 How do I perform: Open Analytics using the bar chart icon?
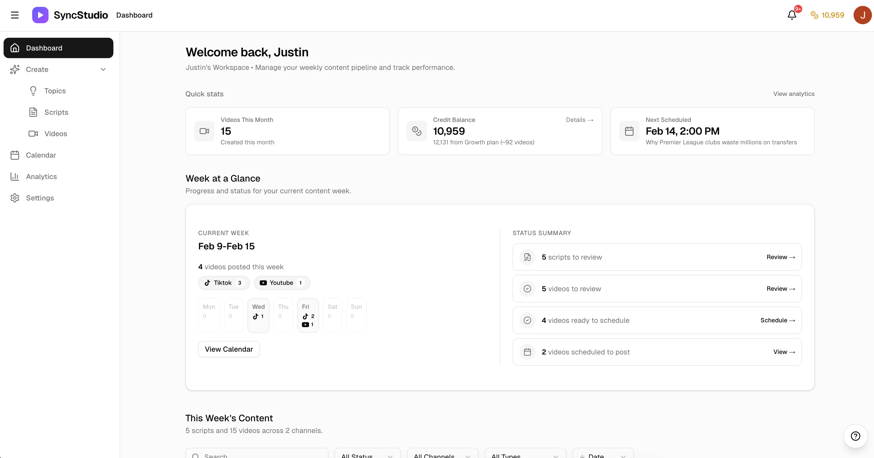coord(15,176)
